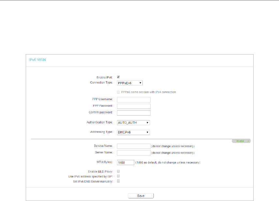Click the Save button
The width and height of the screenshot is (279, 201).
[x=141, y=196]
